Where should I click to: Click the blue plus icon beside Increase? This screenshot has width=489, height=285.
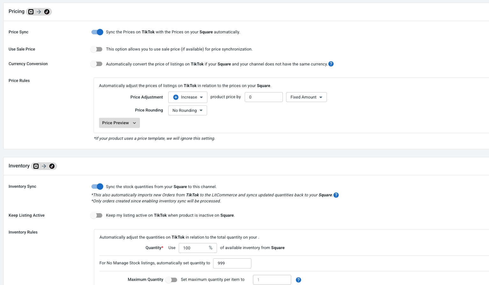pos(176,97)
